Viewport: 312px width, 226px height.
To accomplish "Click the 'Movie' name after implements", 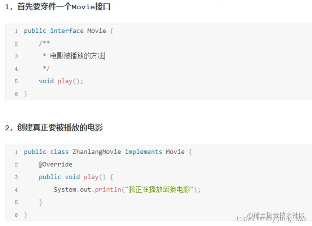I will tap(175, 152).
